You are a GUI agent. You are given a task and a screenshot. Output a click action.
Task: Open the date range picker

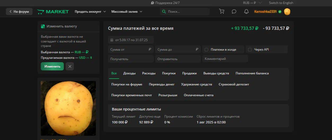(131, 40)
